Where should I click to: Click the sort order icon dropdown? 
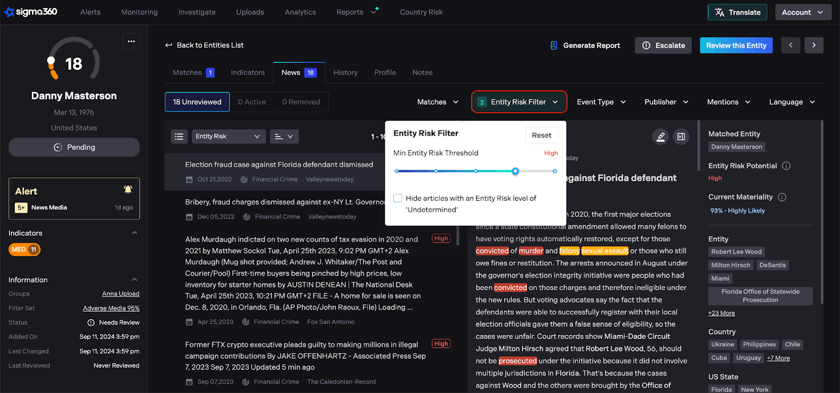pyautogui.click(x=285, y=137)
